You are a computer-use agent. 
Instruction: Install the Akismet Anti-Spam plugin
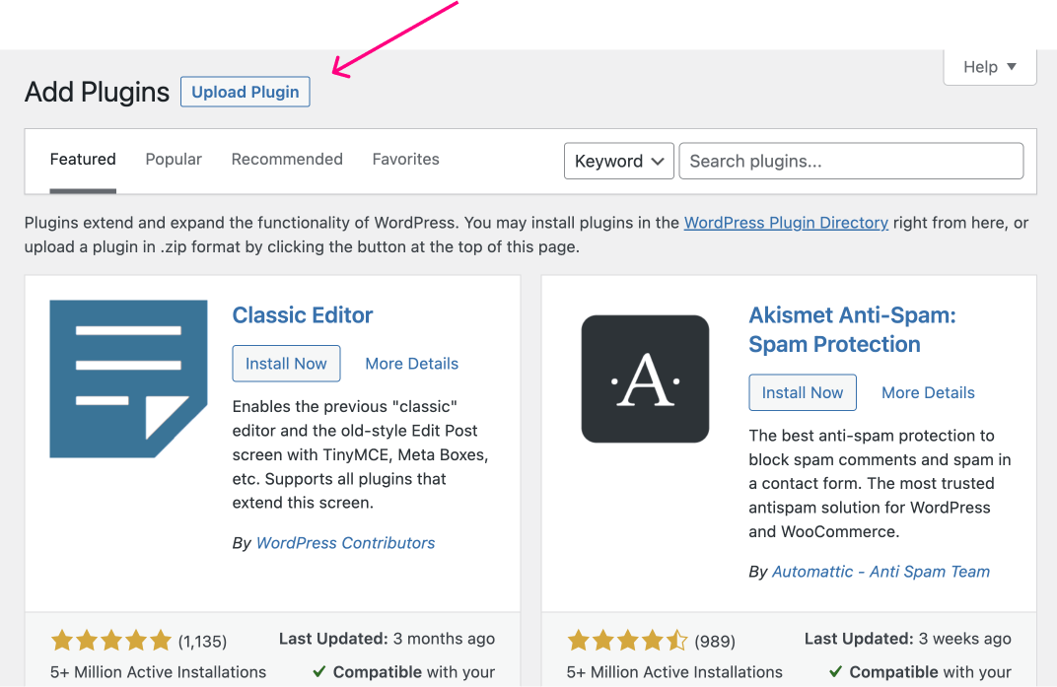click(803, 392)
